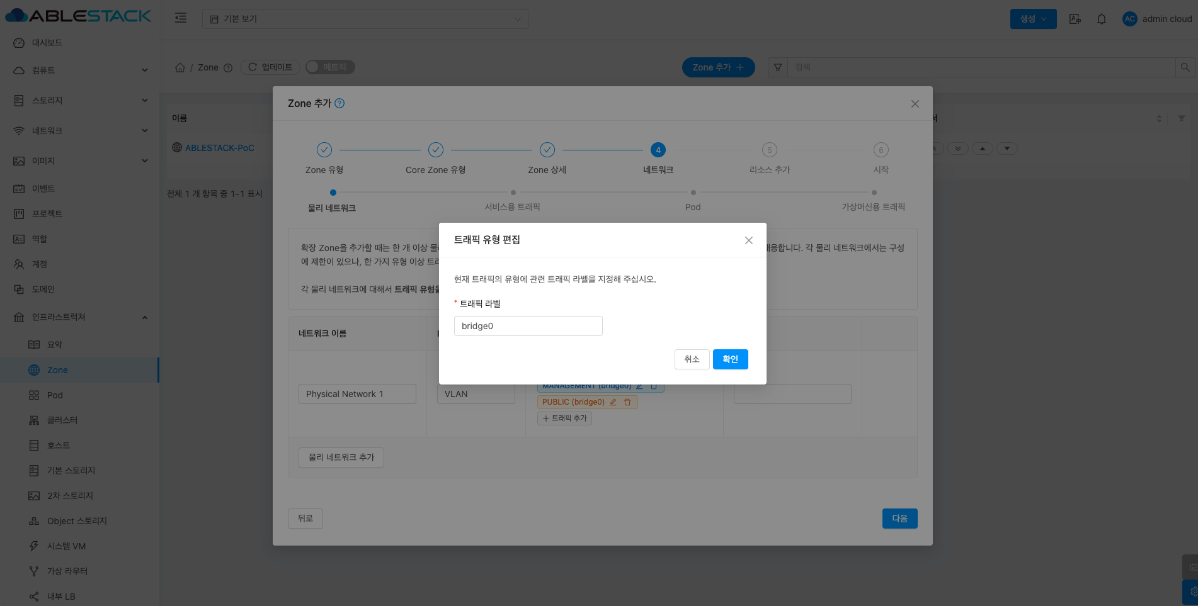The width and height of the screenshot is (1198, 606).
Task: Click the table column sort arrows icon
Action: coord(1159,118)
